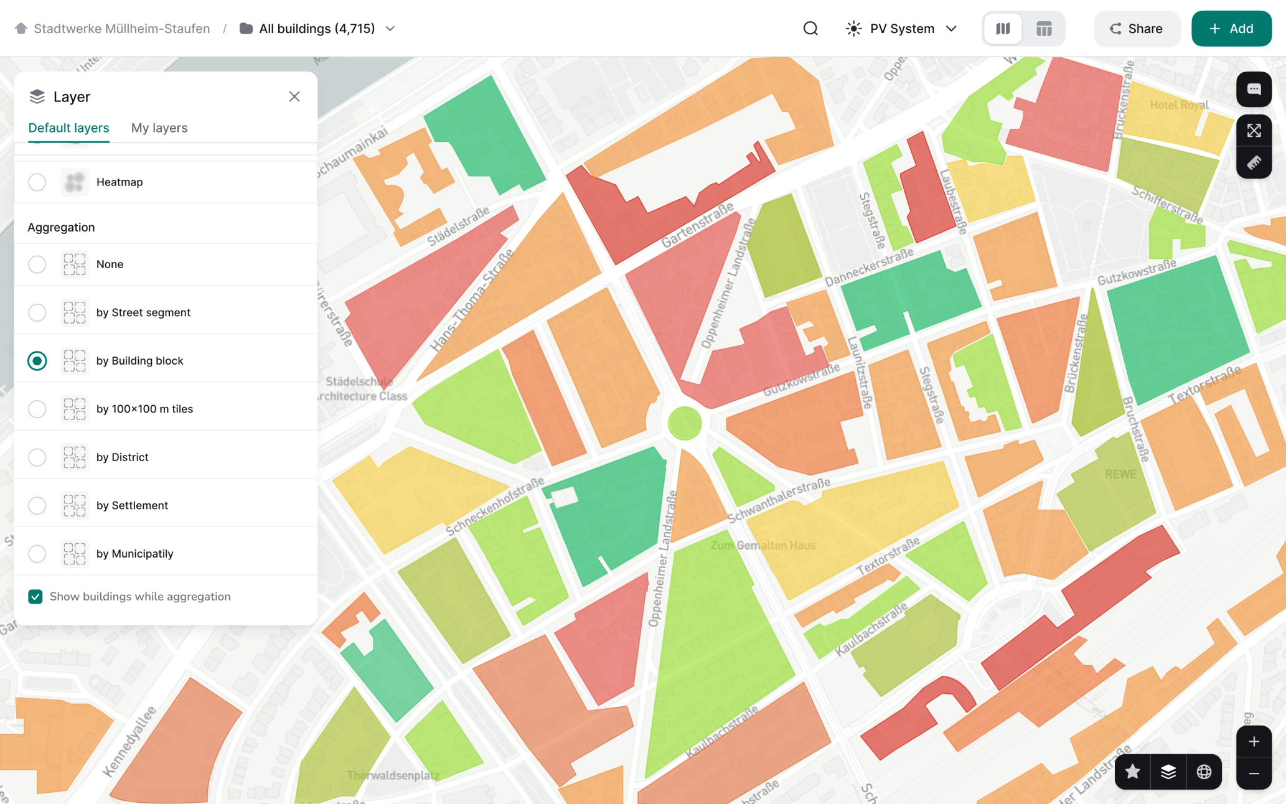Click the Heatmap thumbnail icon

tap(75, 182)
